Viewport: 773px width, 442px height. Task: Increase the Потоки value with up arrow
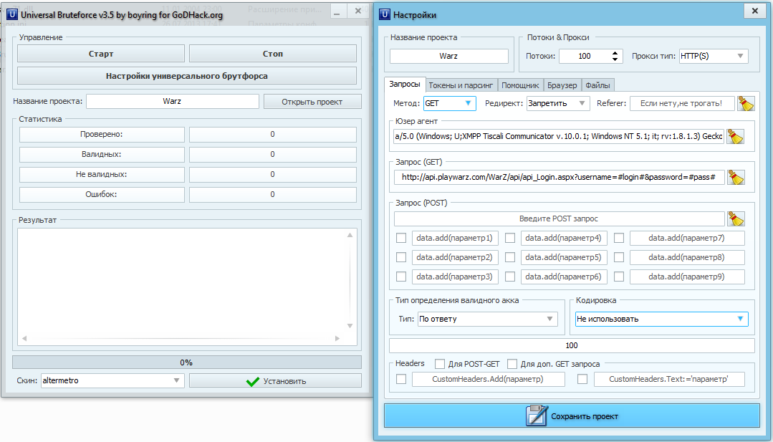[x=615, y=52]
